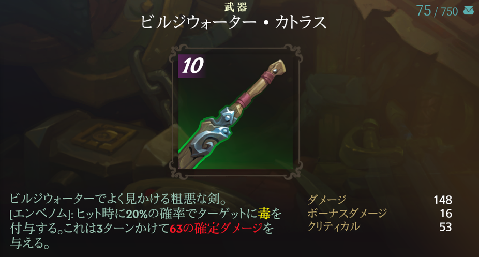Click the ダメージ stat label
Viewport: 479px width, 257px height.
pos(327,200)
